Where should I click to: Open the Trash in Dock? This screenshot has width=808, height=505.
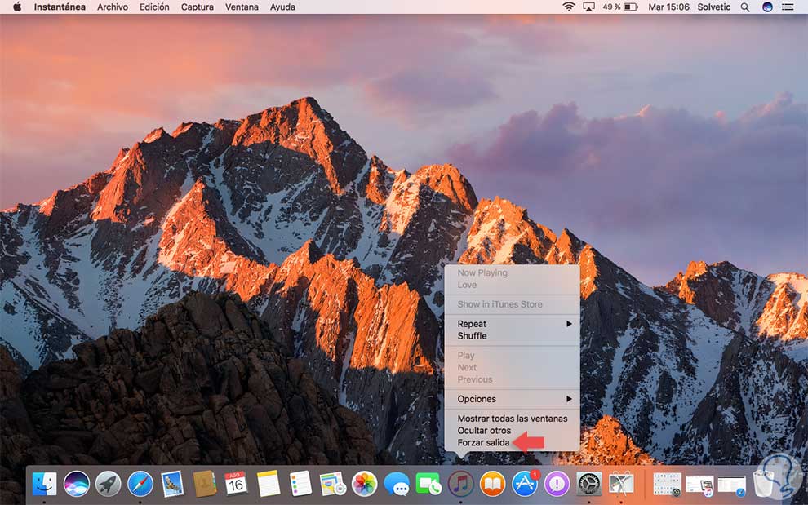[x=763, y=484]
